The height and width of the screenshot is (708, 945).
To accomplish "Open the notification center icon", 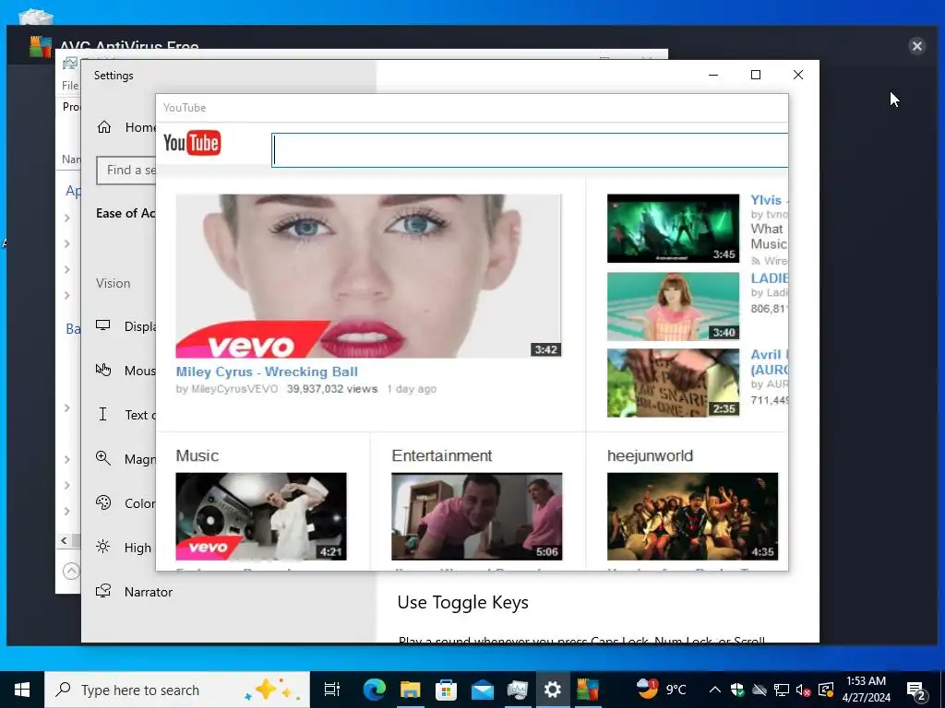I will point(916,690).
